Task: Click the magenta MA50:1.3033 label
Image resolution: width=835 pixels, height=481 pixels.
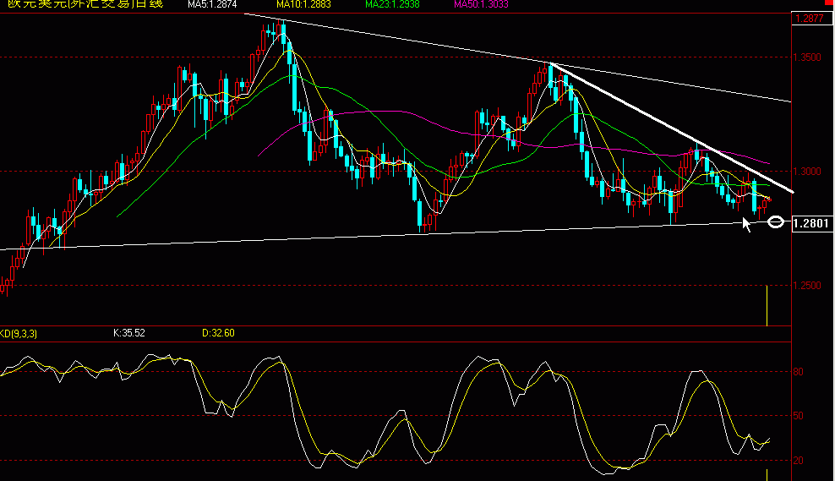Action: pyautogui.click(x=482, y=4)
